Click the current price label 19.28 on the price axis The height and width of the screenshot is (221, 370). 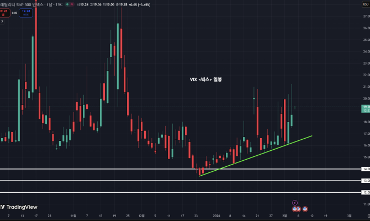tap(365, 107)
